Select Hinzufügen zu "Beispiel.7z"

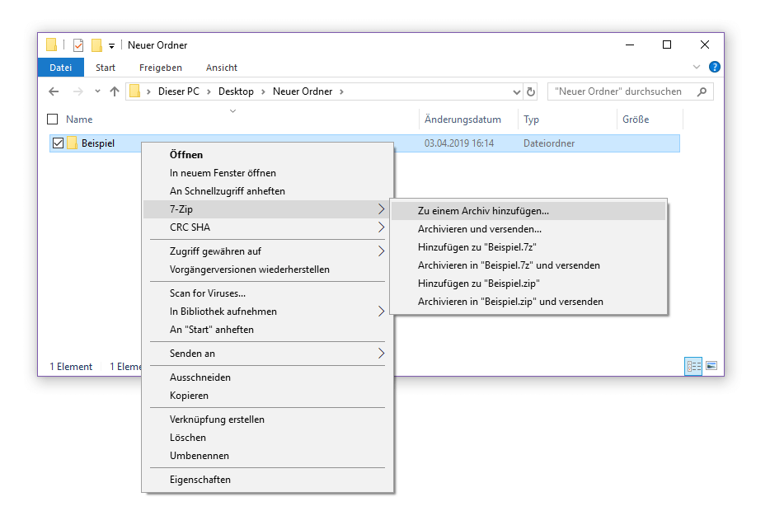coord(528,247)
